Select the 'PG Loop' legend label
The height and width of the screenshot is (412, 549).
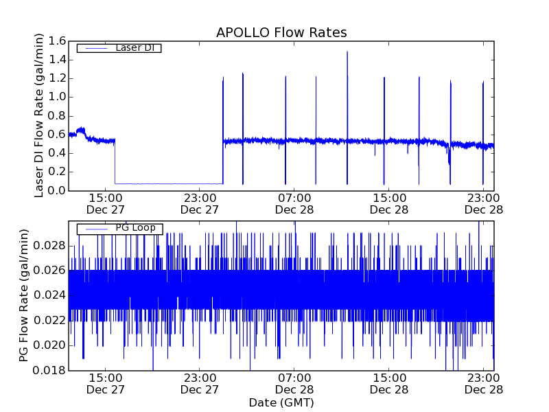[x=135, y=228]
